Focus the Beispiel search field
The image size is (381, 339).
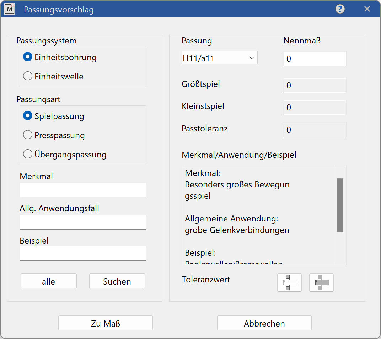(x=83, y=253)
